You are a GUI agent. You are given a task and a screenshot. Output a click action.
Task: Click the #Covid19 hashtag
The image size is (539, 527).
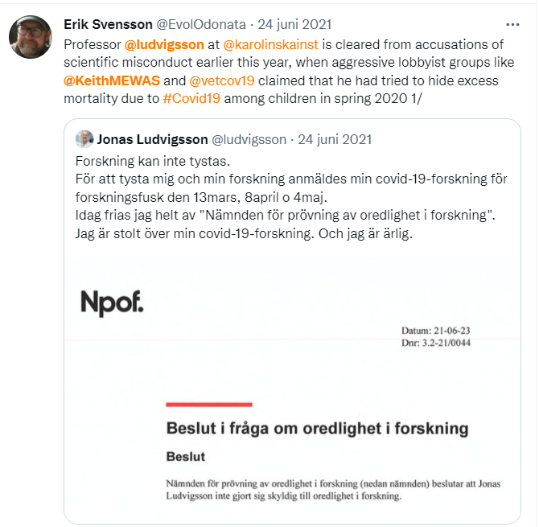click(x=192, y=100)
